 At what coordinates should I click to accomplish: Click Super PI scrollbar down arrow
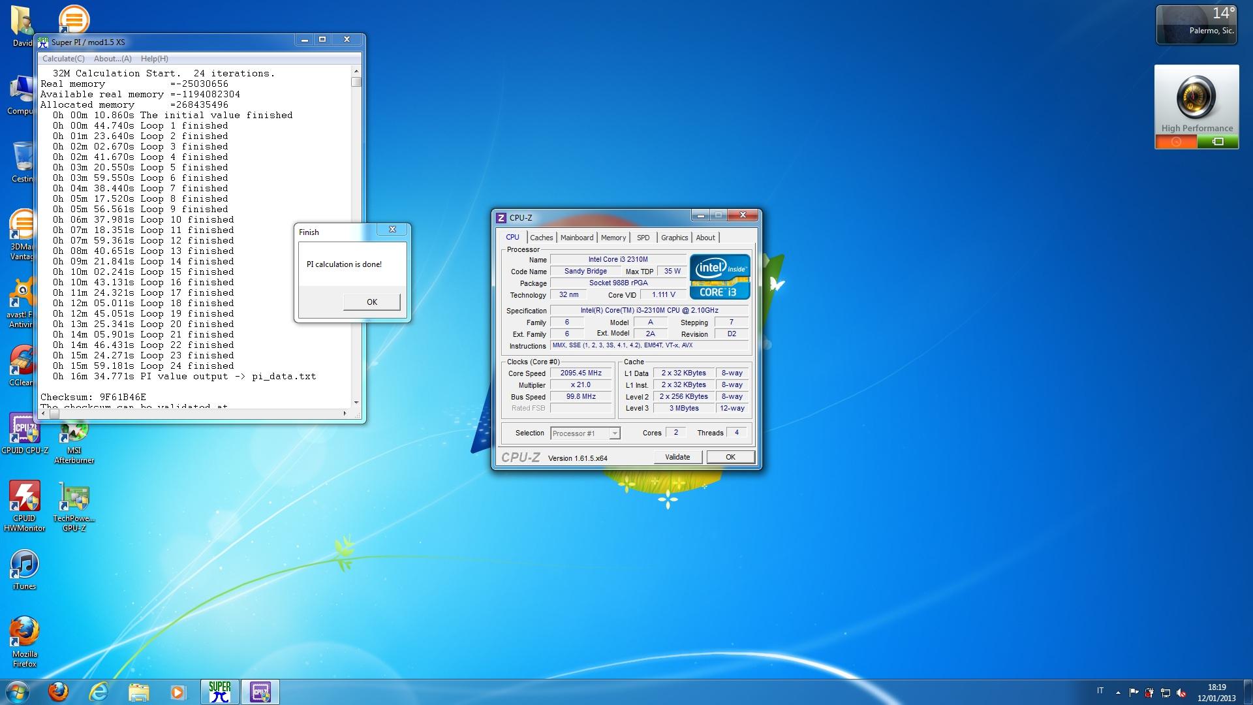pyautogui.click(x=356, y=402)
